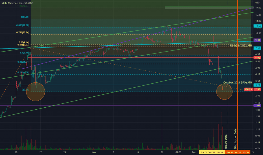Screen dimensions: 263x155
Task: Click the 0.99 price axis value
Action: [257, 136]
